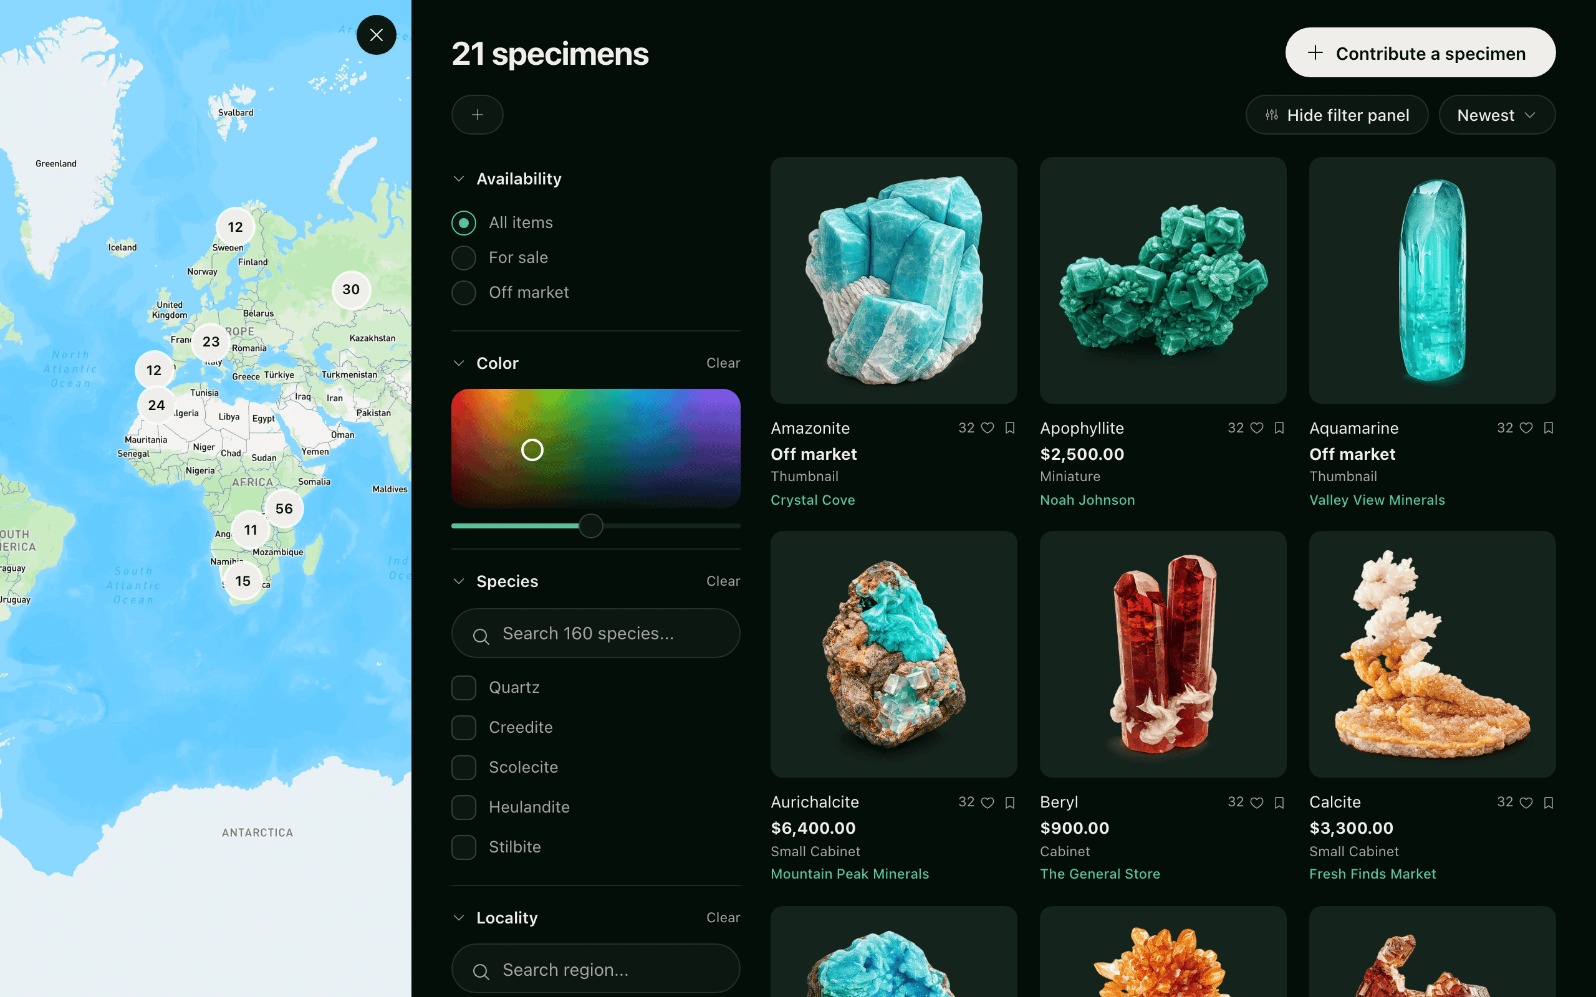1596x997 pixels.
Task: Check the Creedite species checkbox
Action: (464, 728)
